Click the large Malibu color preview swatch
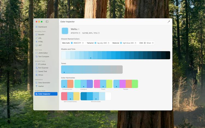This screenshot has height=128, width=205. (x=65, y=31)
